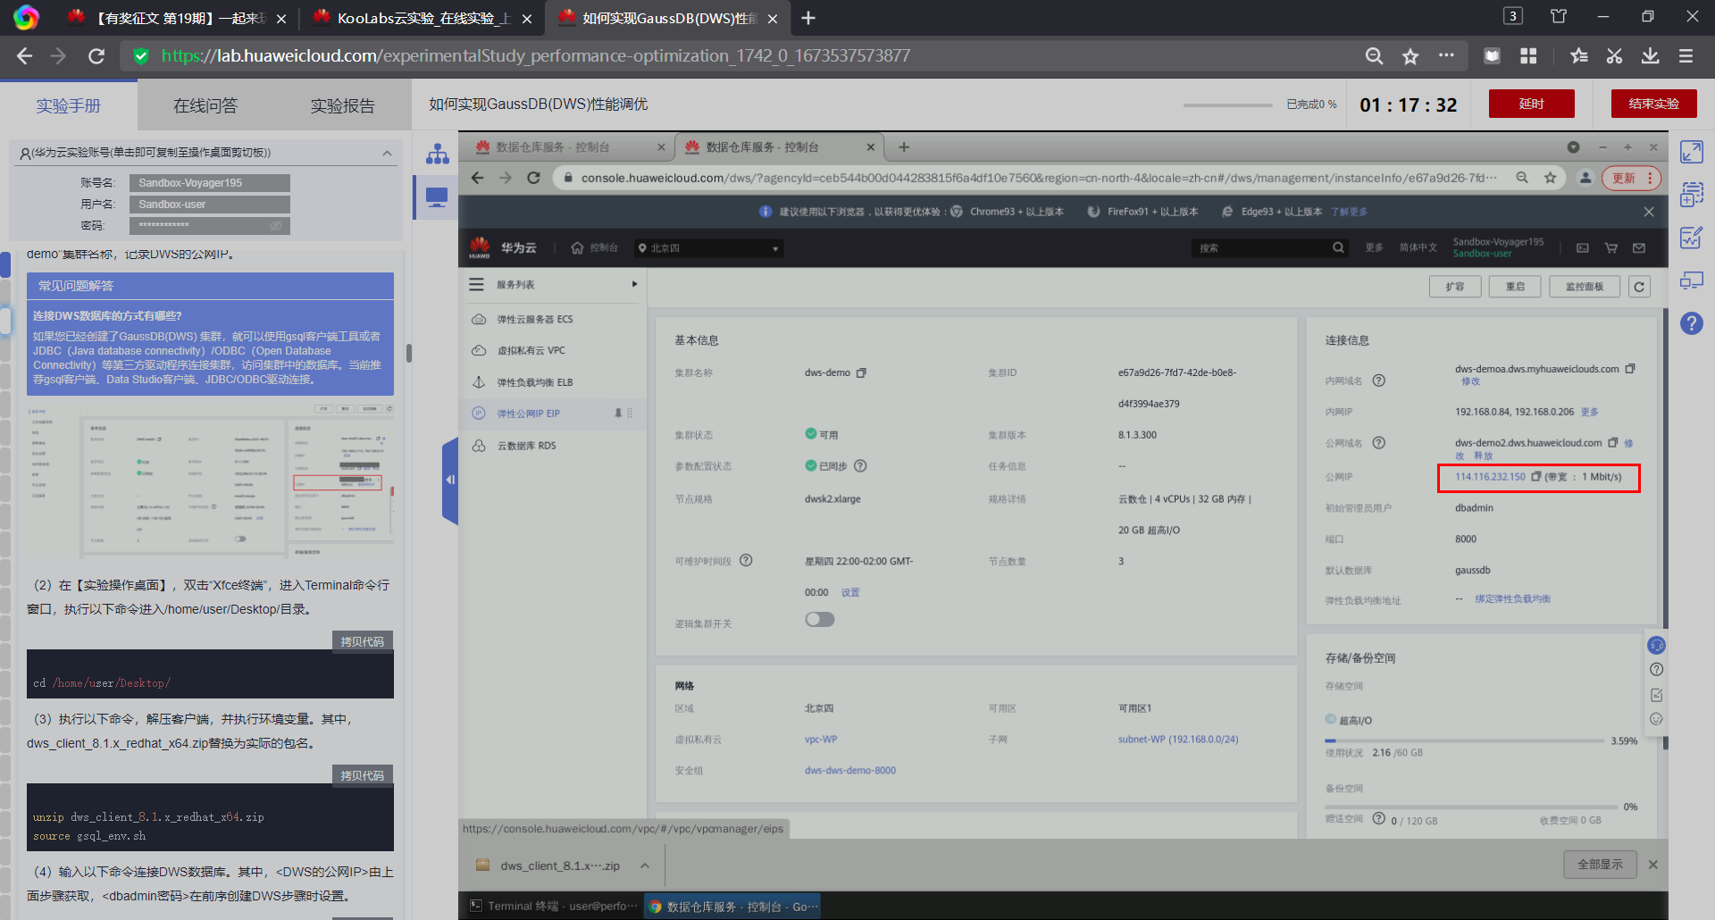1715x920 pixels.
Task: Reload the inner console browser page
Action: pyautogui.click(x=533, y=178)
